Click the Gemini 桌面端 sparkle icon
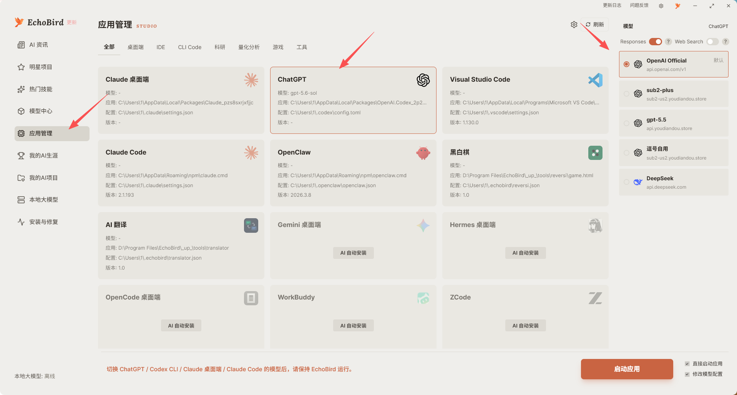The height and width of the screenshot is (395, 737). (x=423, y=225)
